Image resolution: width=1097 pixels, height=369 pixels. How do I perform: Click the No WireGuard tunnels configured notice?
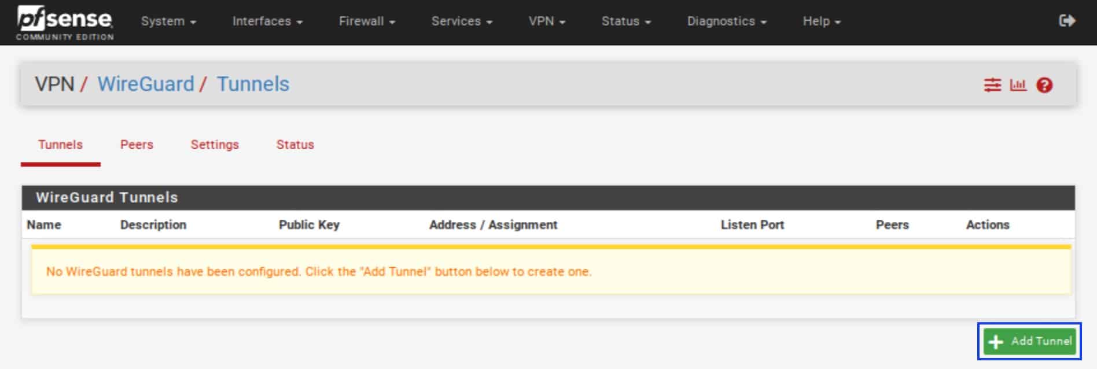click(x=551, y=271)
